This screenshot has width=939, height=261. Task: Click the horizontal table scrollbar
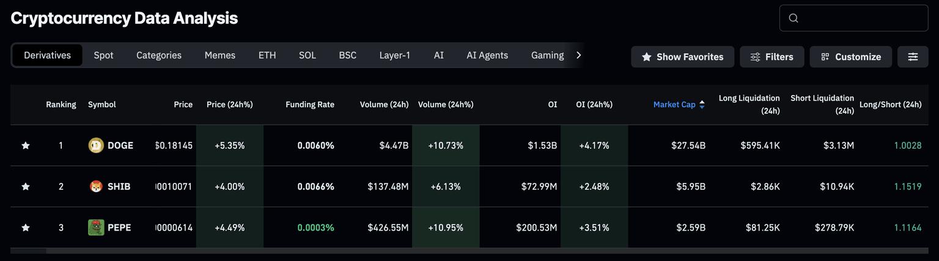(x=28, y=251)
